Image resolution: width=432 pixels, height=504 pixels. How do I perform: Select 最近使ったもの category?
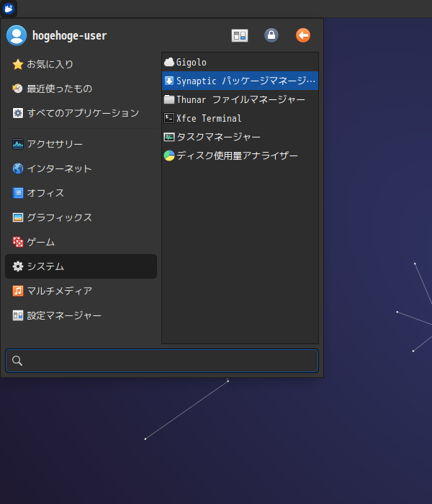coord(81,89)
